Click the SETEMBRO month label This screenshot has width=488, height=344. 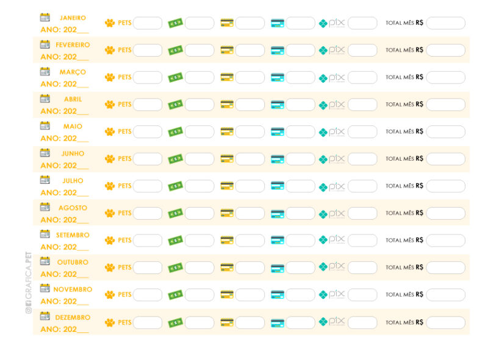[73, 235]
